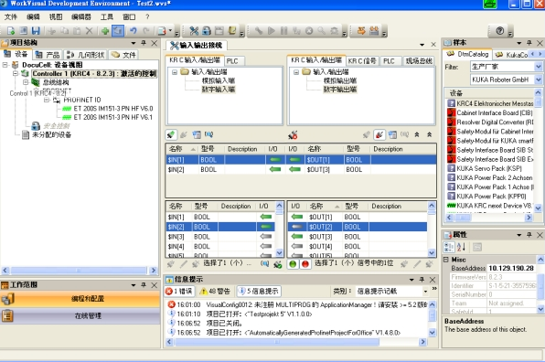Viewport: 545px width, 362px height.
Task: Click the new project icon in the toolbar
Action: coord(11,31)
